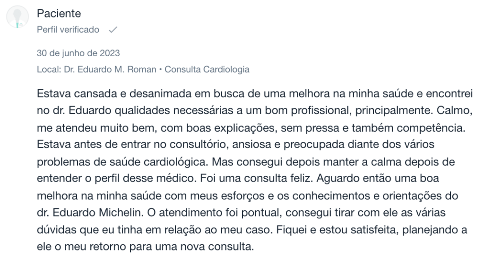Click the last line ending nova consulta
This screenshot has width=484, height=266.
click(x=145, y=247)
